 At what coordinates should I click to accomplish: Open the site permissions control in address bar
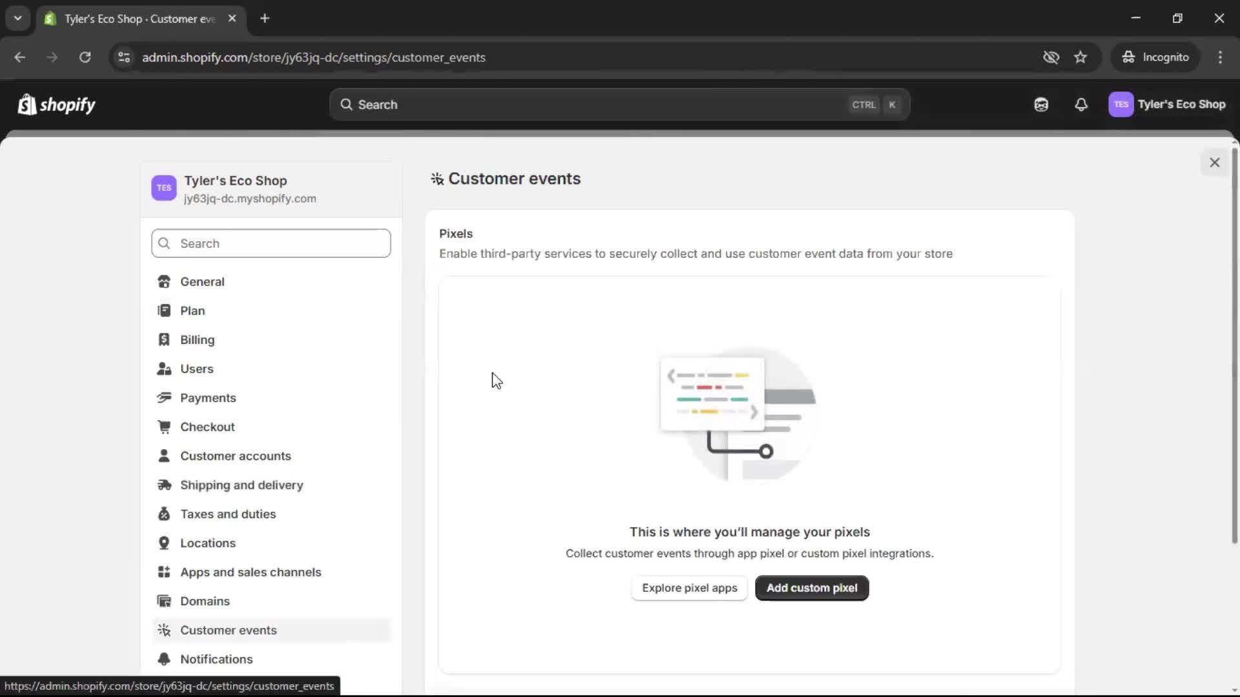(x=124, y=57)
